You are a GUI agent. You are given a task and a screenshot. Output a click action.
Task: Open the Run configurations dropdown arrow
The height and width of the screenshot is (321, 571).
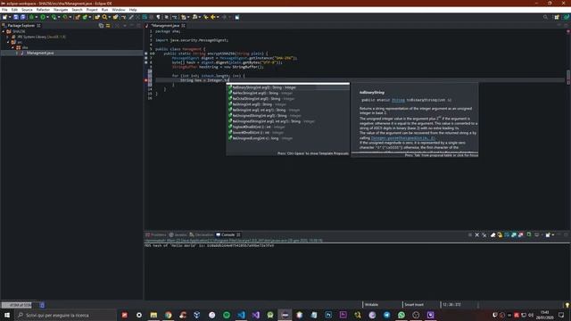(47, 17)
